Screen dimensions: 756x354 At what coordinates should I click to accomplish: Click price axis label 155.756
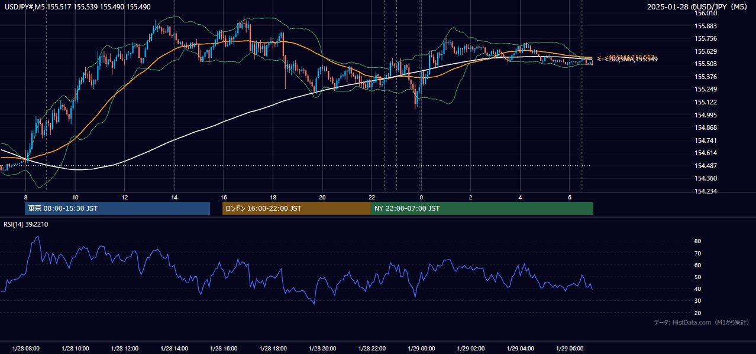point(706,39)
